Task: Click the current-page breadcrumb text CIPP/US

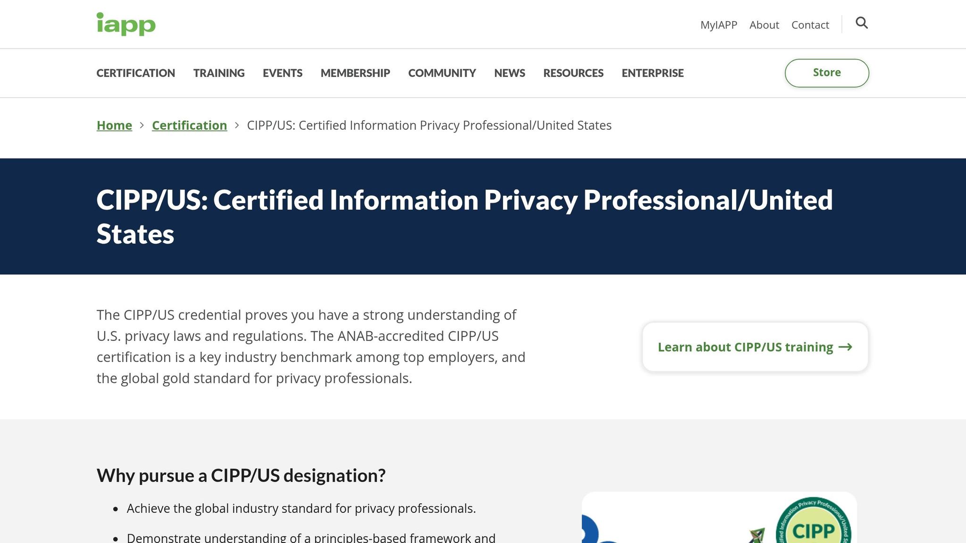Action: (x=429, y=125)
